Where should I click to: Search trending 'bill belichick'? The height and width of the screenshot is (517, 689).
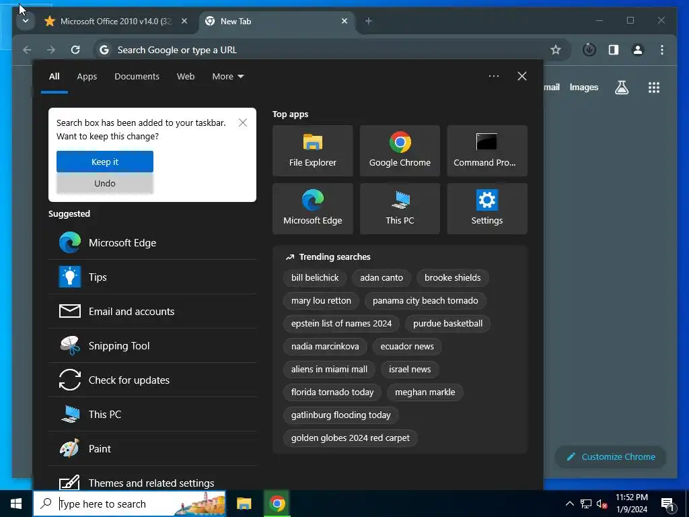point(315,277)
